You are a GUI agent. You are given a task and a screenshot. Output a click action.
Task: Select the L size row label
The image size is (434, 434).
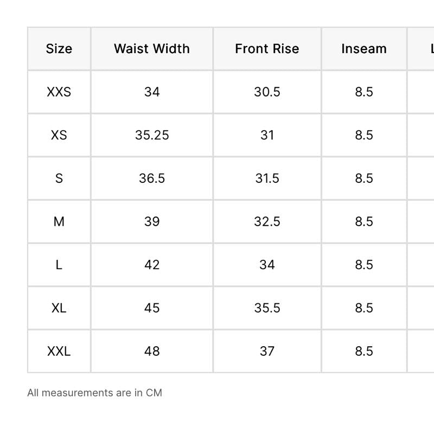[59, 265]
